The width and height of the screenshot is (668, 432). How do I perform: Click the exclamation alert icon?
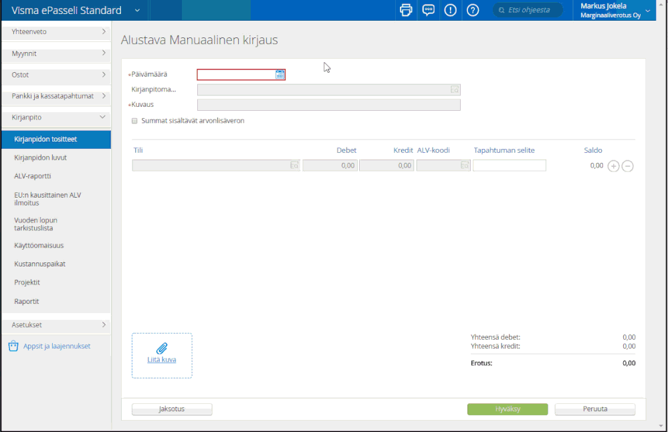[450, 10]
